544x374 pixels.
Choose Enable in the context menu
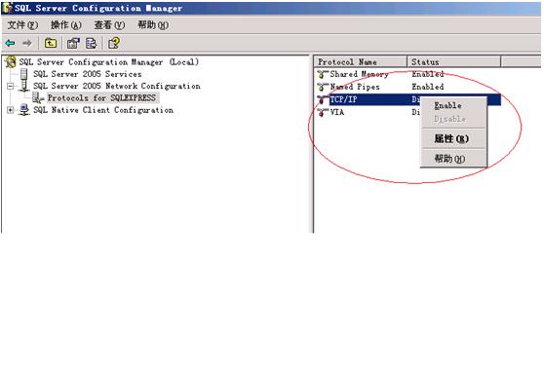453,105
